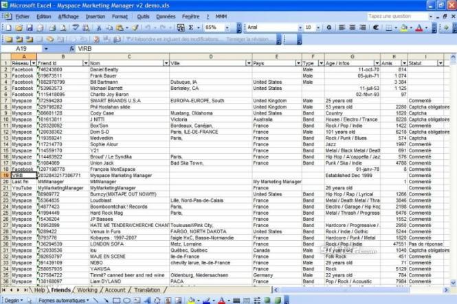Jump to the first sheet tab arrow

pyautogui.click(x=4, y=290)
